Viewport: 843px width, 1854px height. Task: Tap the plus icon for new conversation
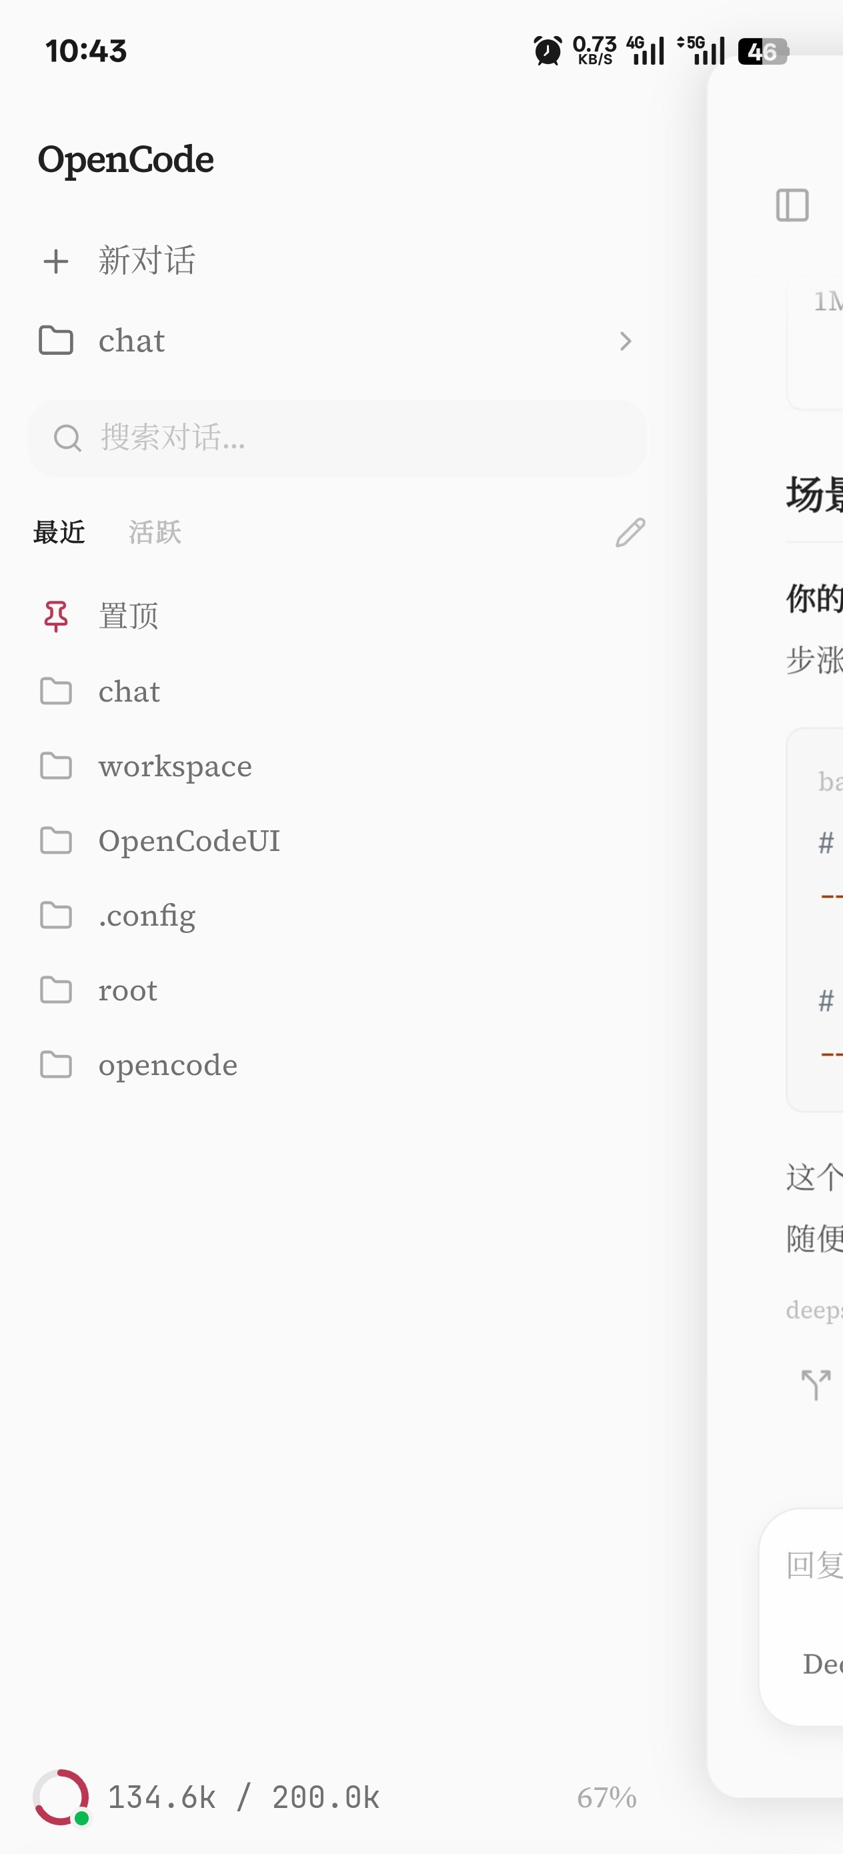click(55, 261)
